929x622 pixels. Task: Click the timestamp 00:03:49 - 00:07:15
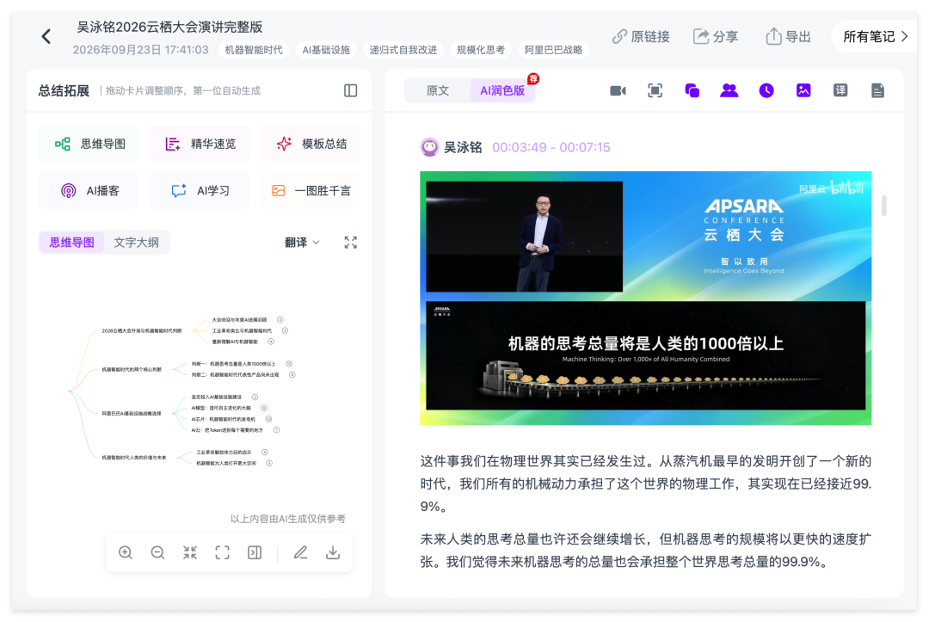[551, 147]
